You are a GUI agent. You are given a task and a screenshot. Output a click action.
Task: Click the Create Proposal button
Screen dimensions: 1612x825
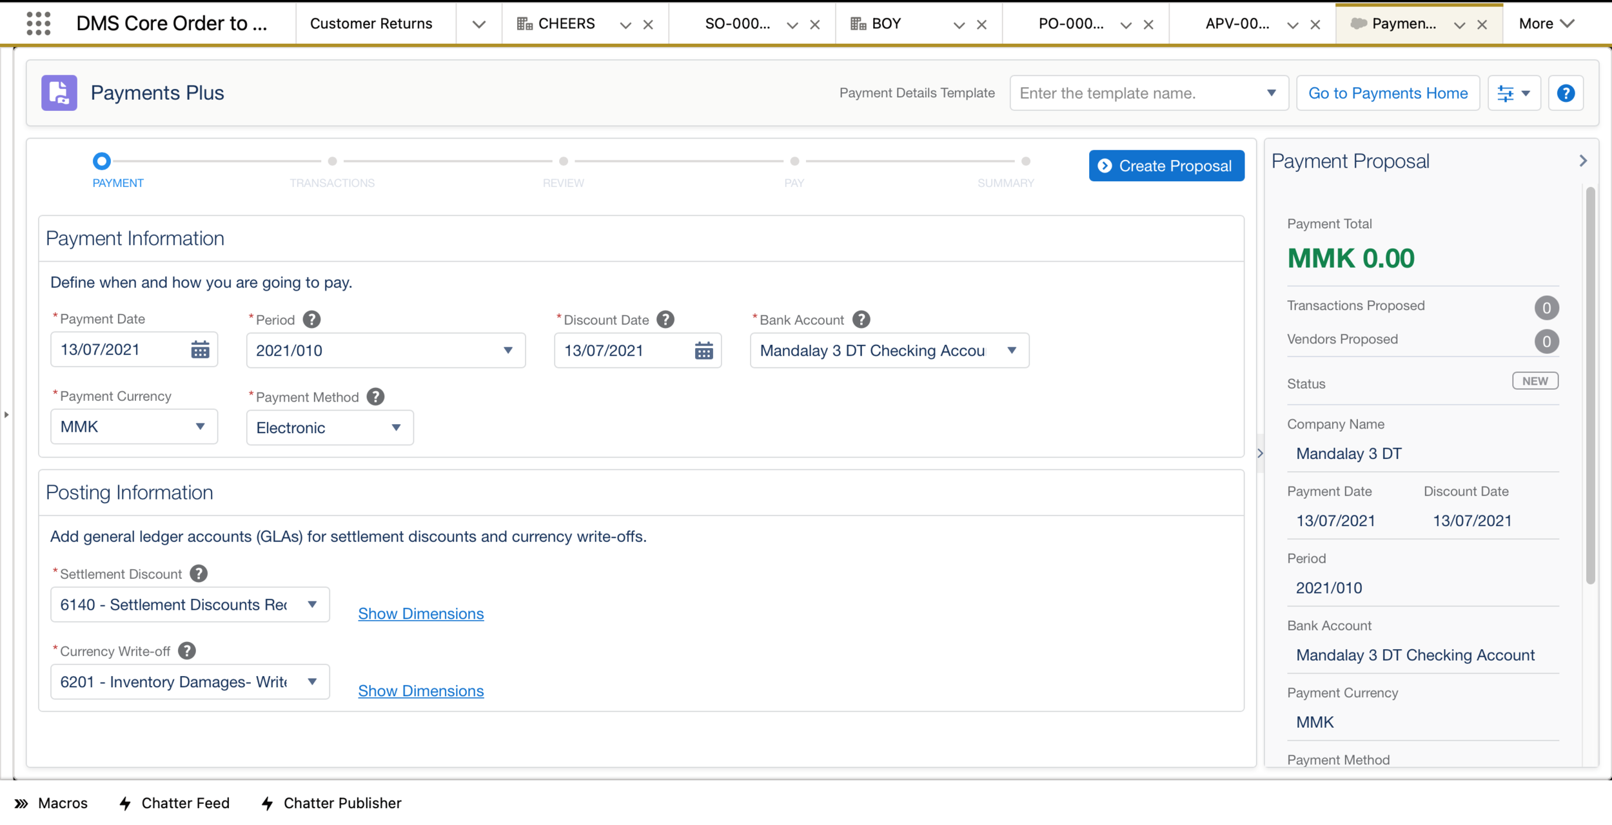point(1166,166)
